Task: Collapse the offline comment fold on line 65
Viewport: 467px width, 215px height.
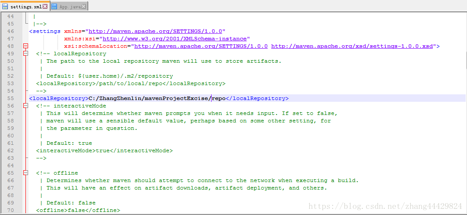Action: (x=25, y=173)
